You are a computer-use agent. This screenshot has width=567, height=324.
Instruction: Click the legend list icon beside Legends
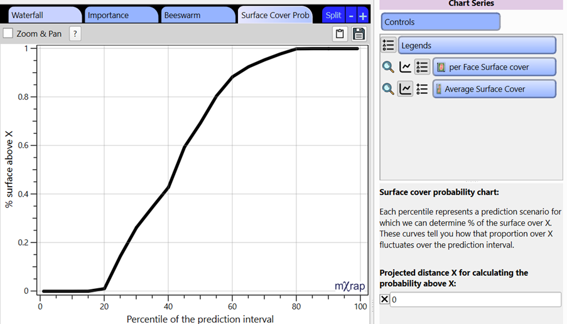pos(389,45)
